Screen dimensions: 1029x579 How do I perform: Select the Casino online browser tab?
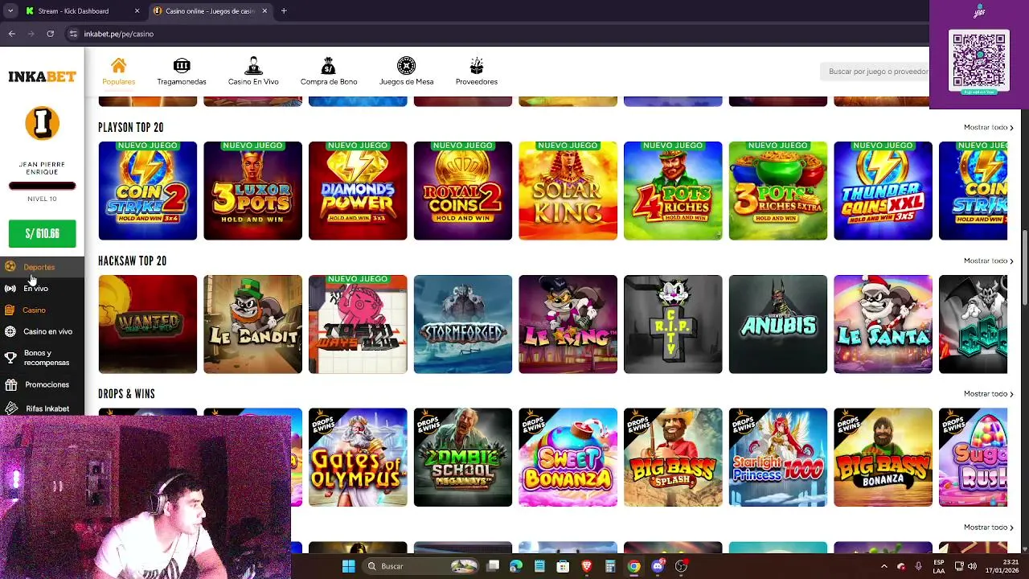211,11
